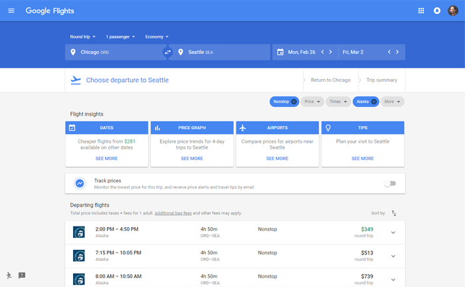Image resolution: width=465 pixels, height=287 pixels.
Task: Select the Return to Chicago step
Action: [330, 80]
